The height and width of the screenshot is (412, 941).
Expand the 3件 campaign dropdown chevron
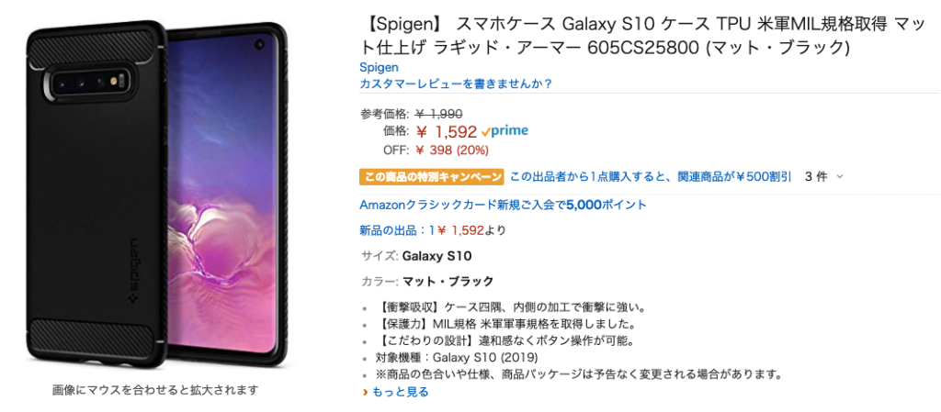pyautogui.click(x=840, y=177)
